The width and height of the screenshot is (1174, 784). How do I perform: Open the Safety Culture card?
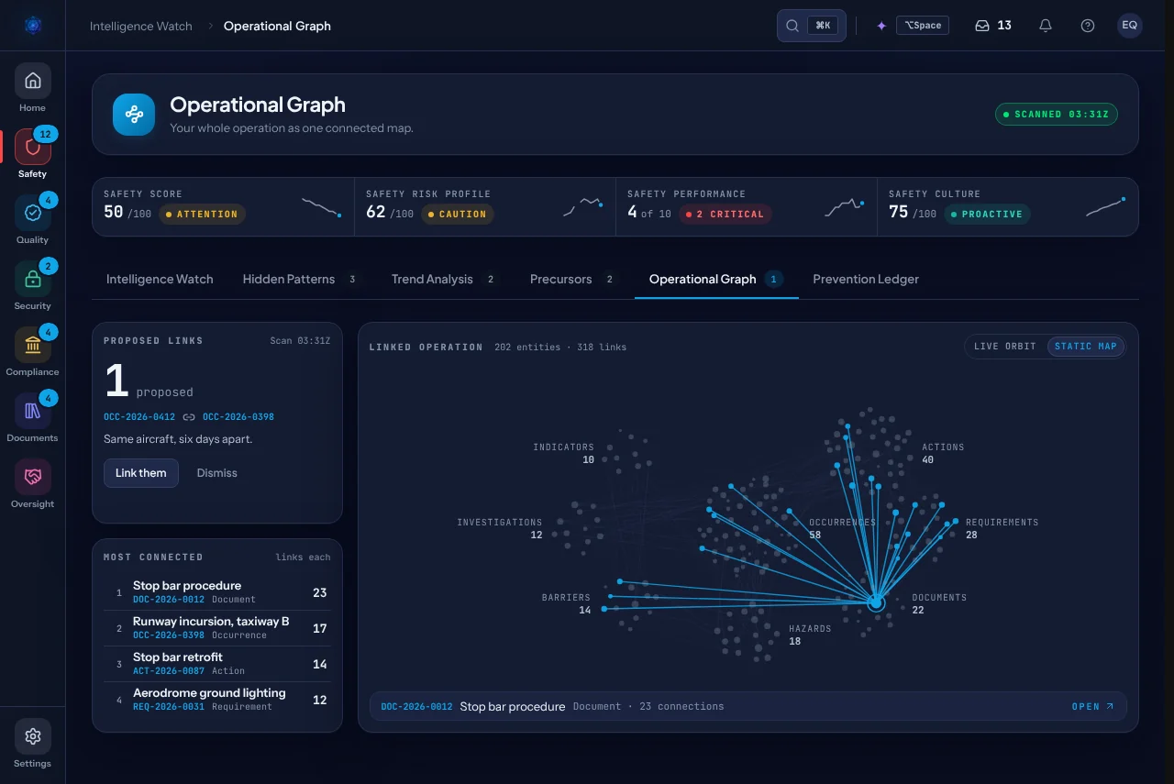[1008, 207]
